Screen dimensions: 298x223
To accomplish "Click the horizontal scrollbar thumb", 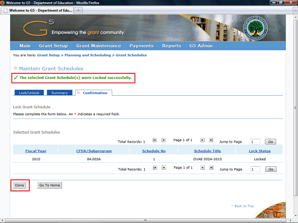I will pyautogui.click(x=145, y=220).
